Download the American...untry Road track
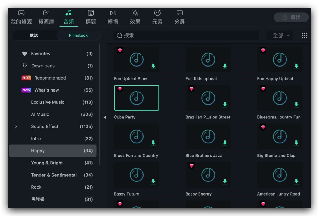The width and height of the screenshot is (319, 216). (x=296, y=181)
